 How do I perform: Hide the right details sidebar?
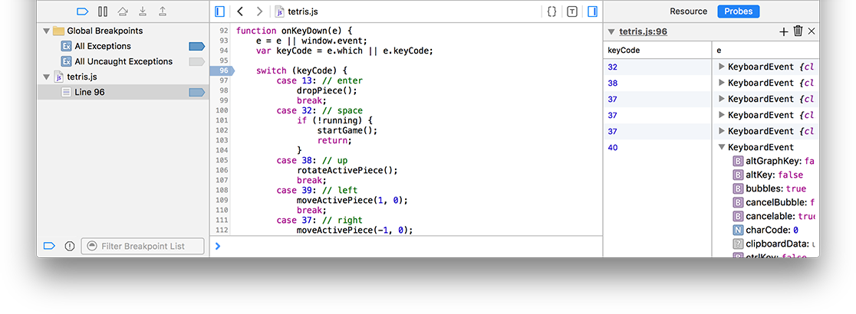[x=592, y=11]
